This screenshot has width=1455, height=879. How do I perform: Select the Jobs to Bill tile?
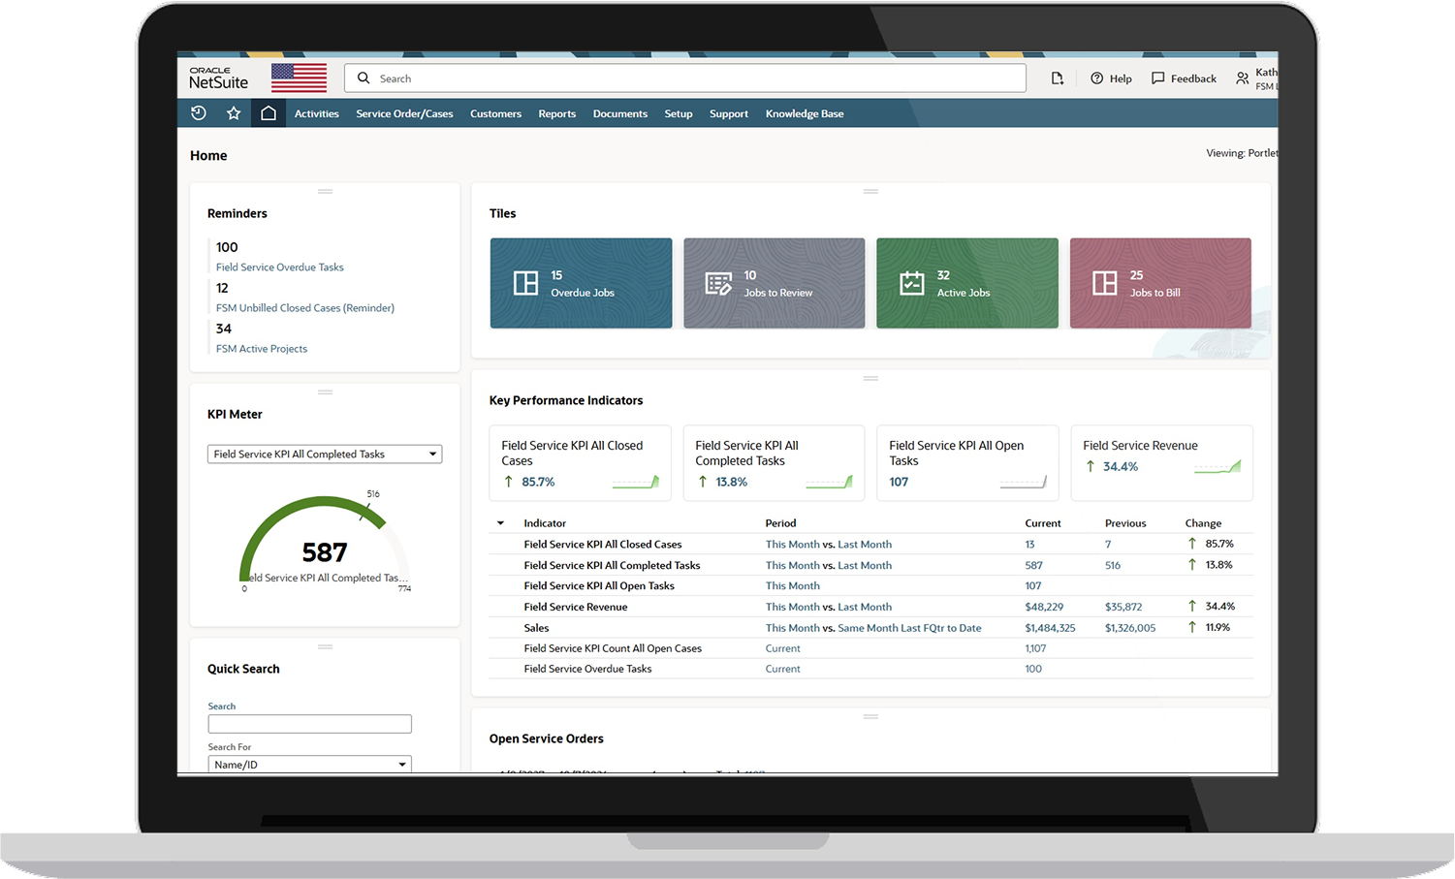pos(1159,282)
